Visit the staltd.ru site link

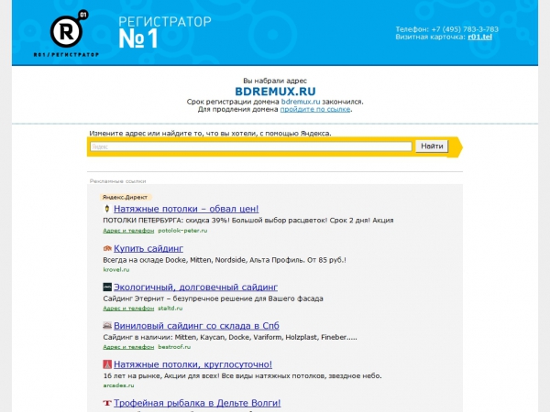pyautogui.click(x=170, y=309)
